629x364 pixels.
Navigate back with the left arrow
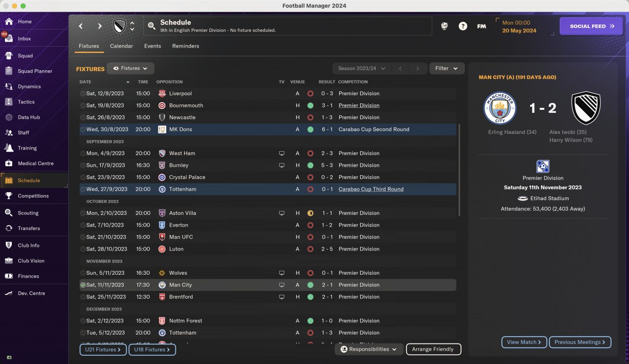tap(81, 26)
